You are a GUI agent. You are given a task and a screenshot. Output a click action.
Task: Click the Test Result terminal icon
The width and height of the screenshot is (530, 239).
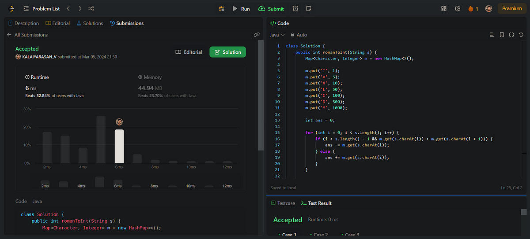tap(303, 203)
